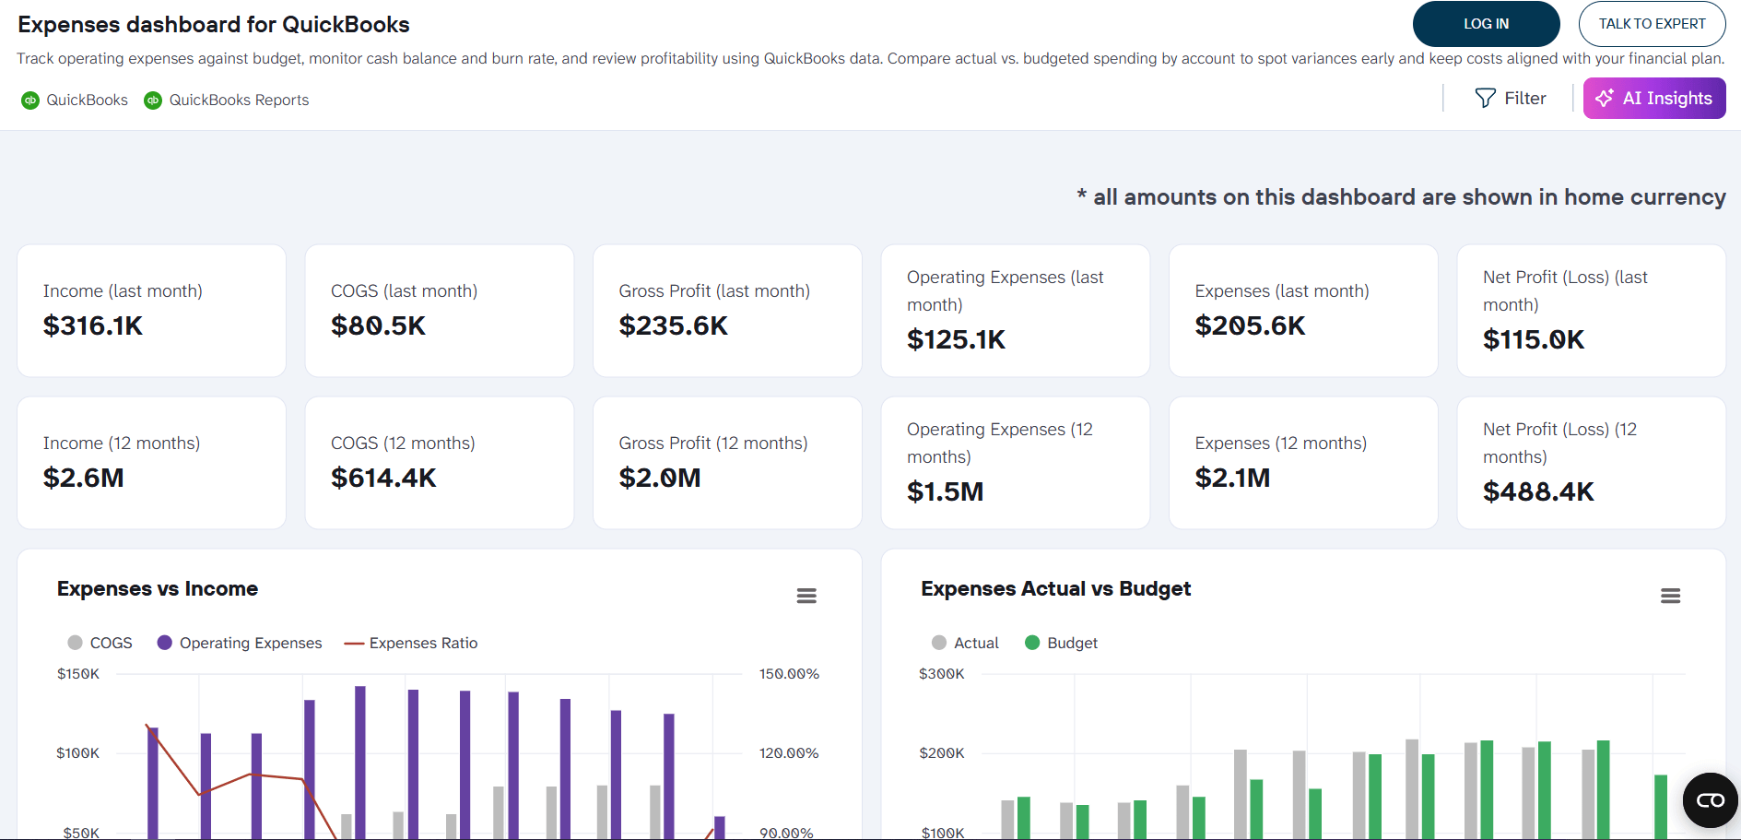Toggle Expenses Ratio line in legend

[x=411, y=643]
